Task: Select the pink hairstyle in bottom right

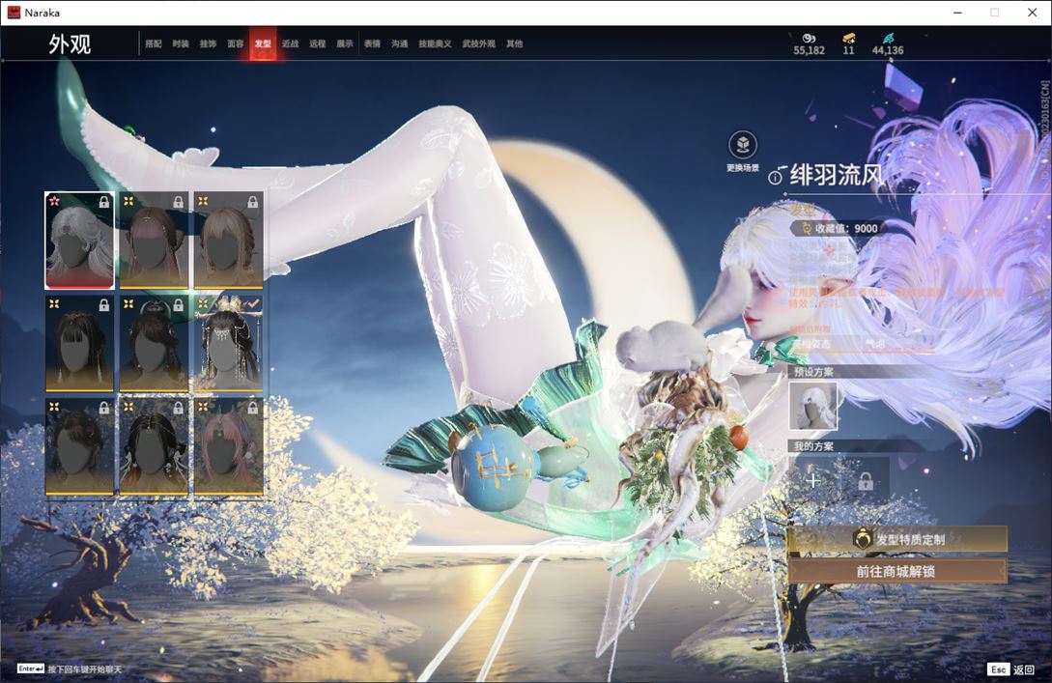Action: pyautogui.click(x=228, y=446)
